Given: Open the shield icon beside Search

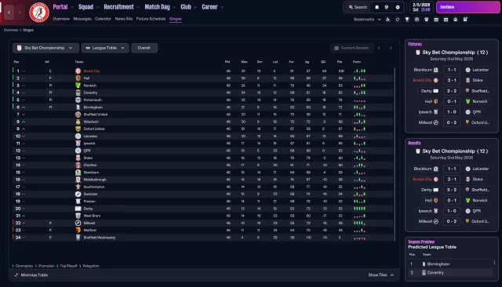Looking at the screenshot, I should (387, 7).
